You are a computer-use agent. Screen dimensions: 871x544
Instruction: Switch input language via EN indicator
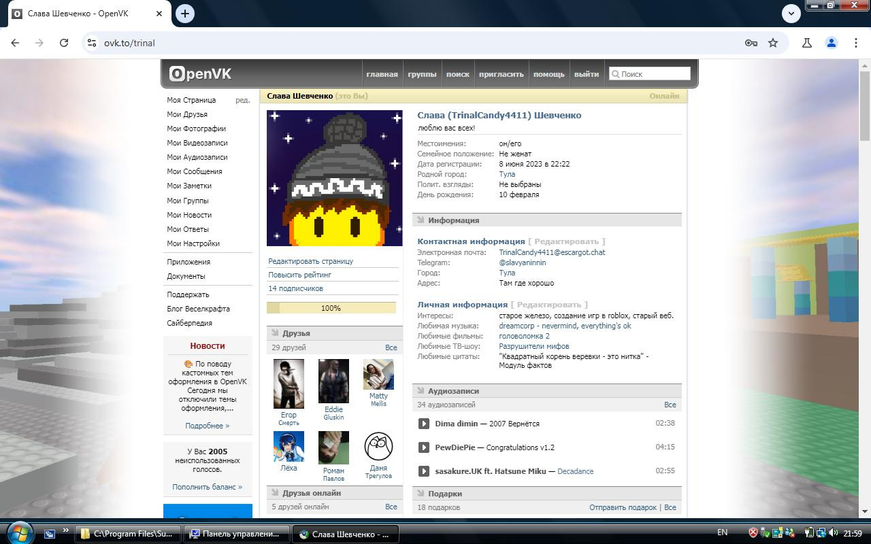(x=723, y=533)
